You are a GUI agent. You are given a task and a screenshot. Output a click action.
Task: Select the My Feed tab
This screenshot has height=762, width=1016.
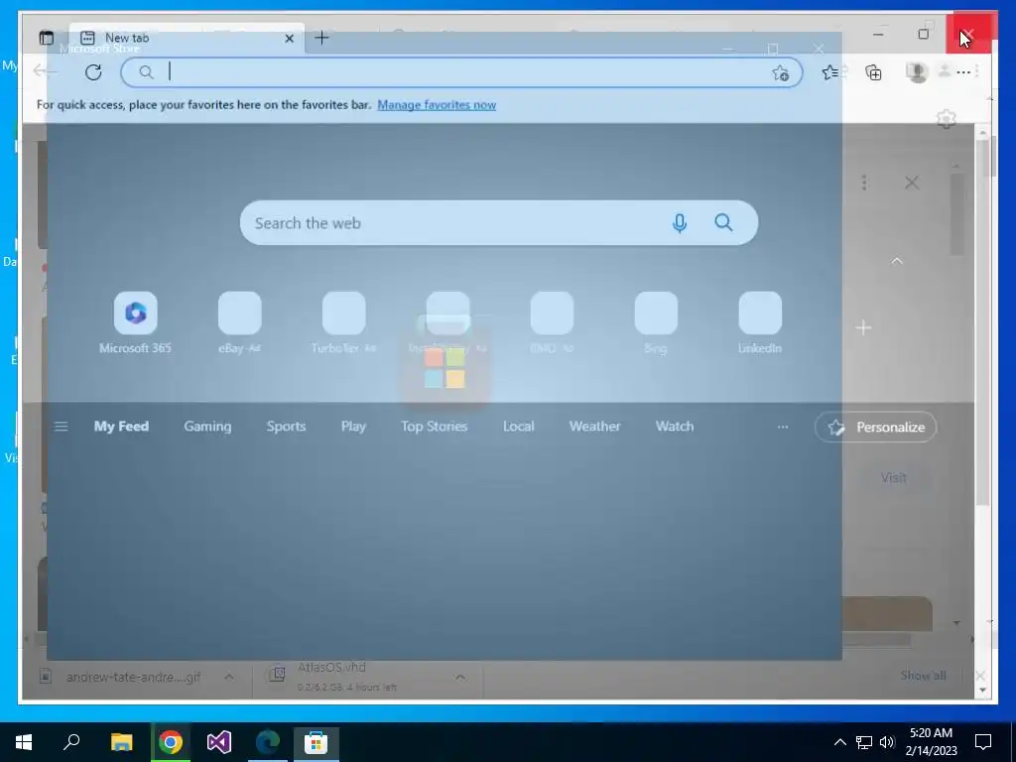(x=121, y=427)
